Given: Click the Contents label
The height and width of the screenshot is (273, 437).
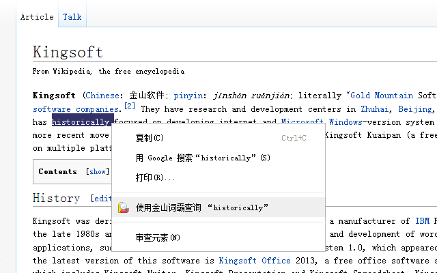Looking at the screenshot, I should (57, 171).
